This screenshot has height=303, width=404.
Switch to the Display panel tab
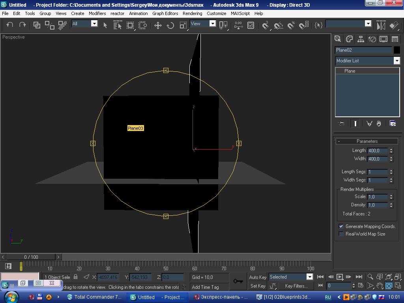click(x=383, y=39)
